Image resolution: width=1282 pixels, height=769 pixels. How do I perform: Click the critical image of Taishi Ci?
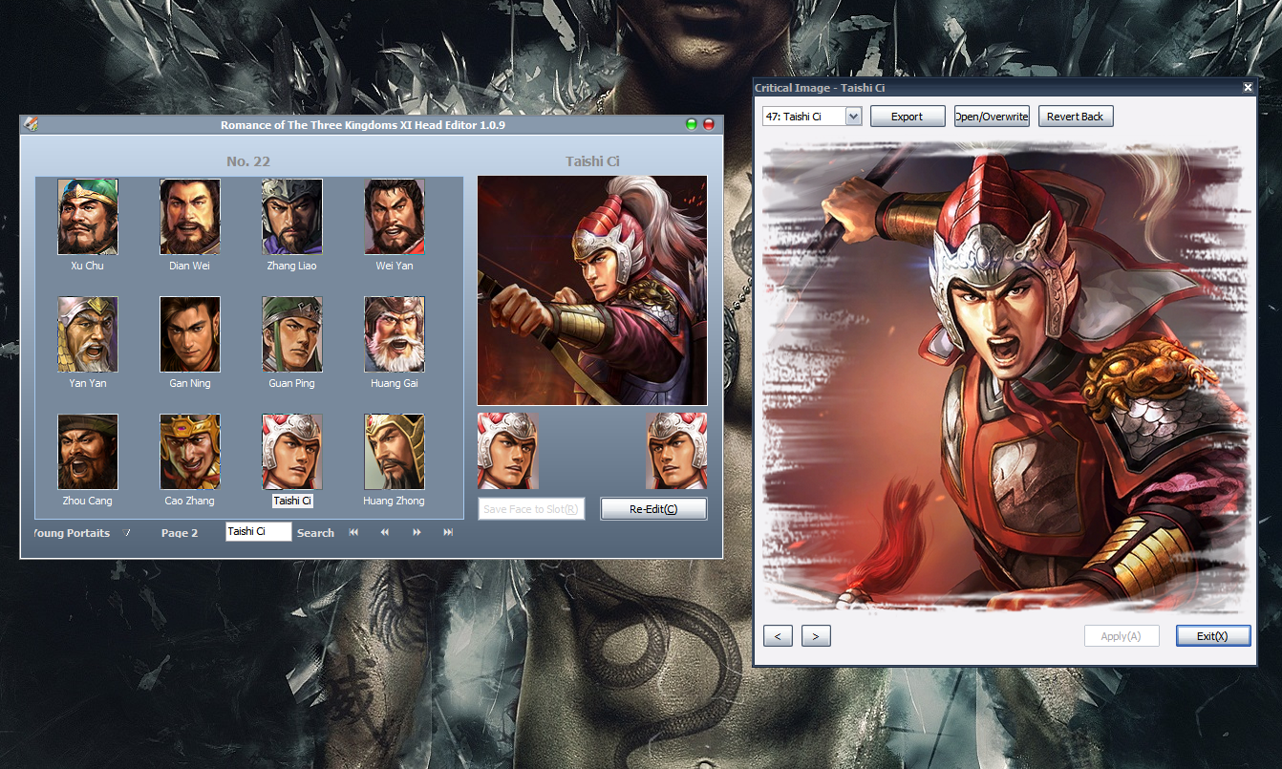(x=1005, y=376)
